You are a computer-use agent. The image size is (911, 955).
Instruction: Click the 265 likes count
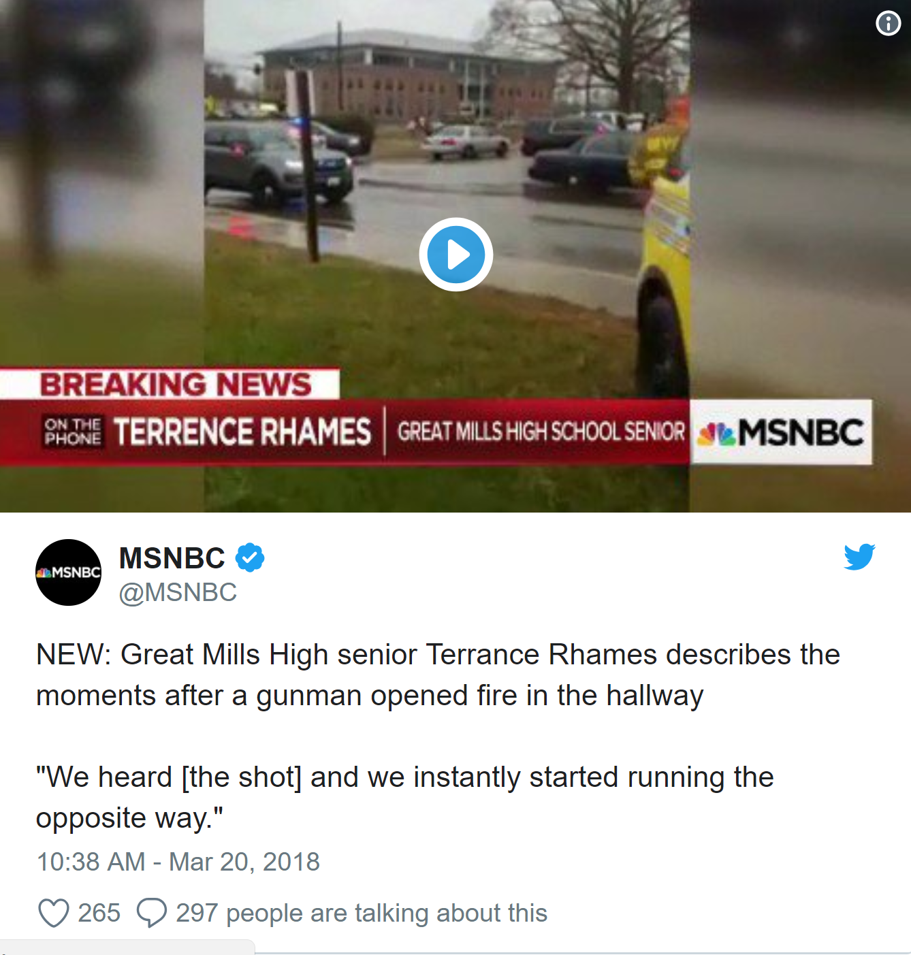pyautogui.click(x=99, y=913)
